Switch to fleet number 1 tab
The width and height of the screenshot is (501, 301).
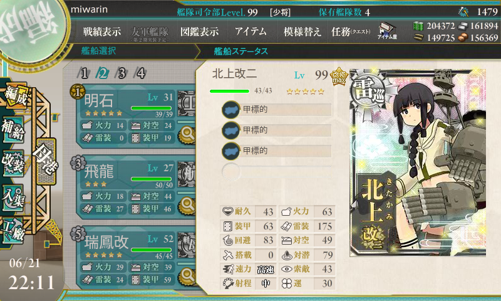coord(83,73)
